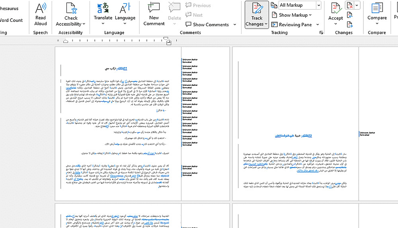Click the Next comment button

pos(194,15)
